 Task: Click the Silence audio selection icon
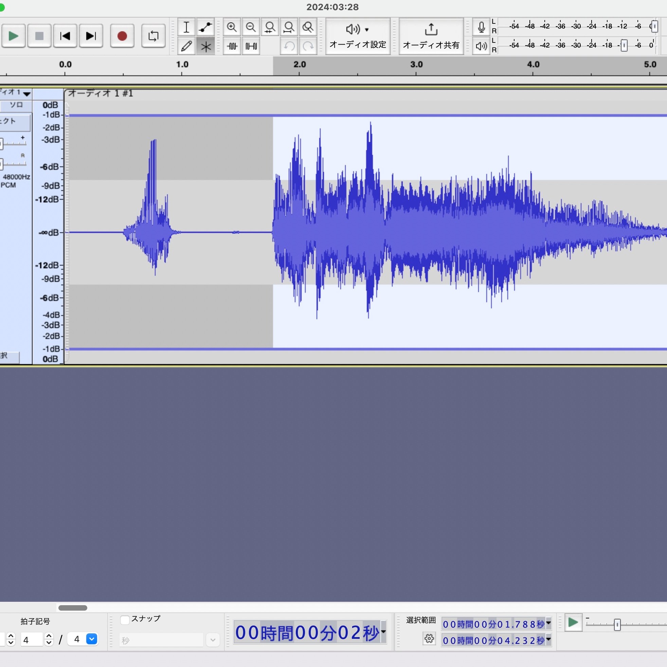pos(251,46)
